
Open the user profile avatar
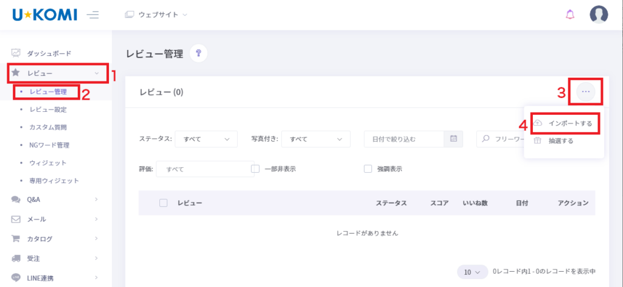pyautogui.click(x=599, y=15)
